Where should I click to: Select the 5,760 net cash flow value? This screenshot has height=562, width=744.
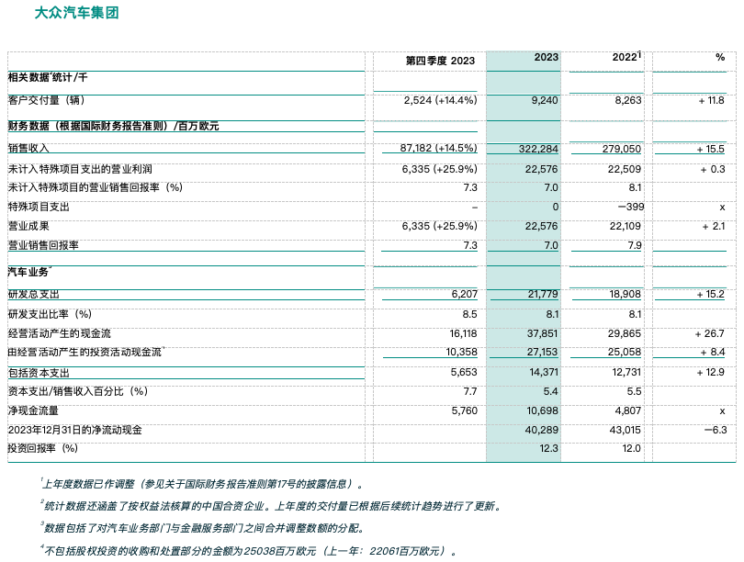click(x=465, y=410)
